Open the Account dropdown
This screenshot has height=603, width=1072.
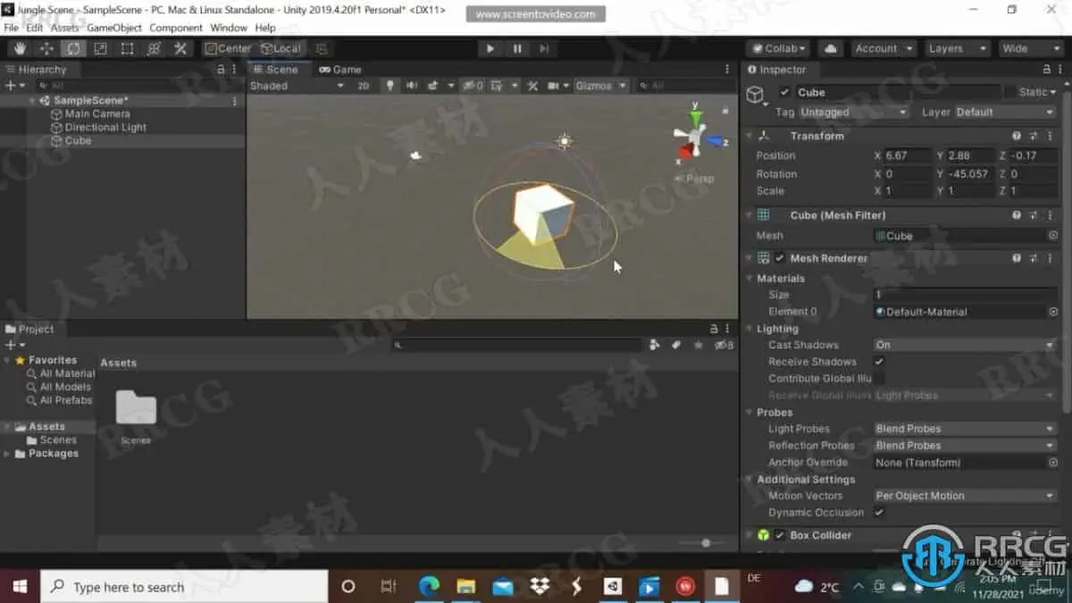(x=883, y=48)
